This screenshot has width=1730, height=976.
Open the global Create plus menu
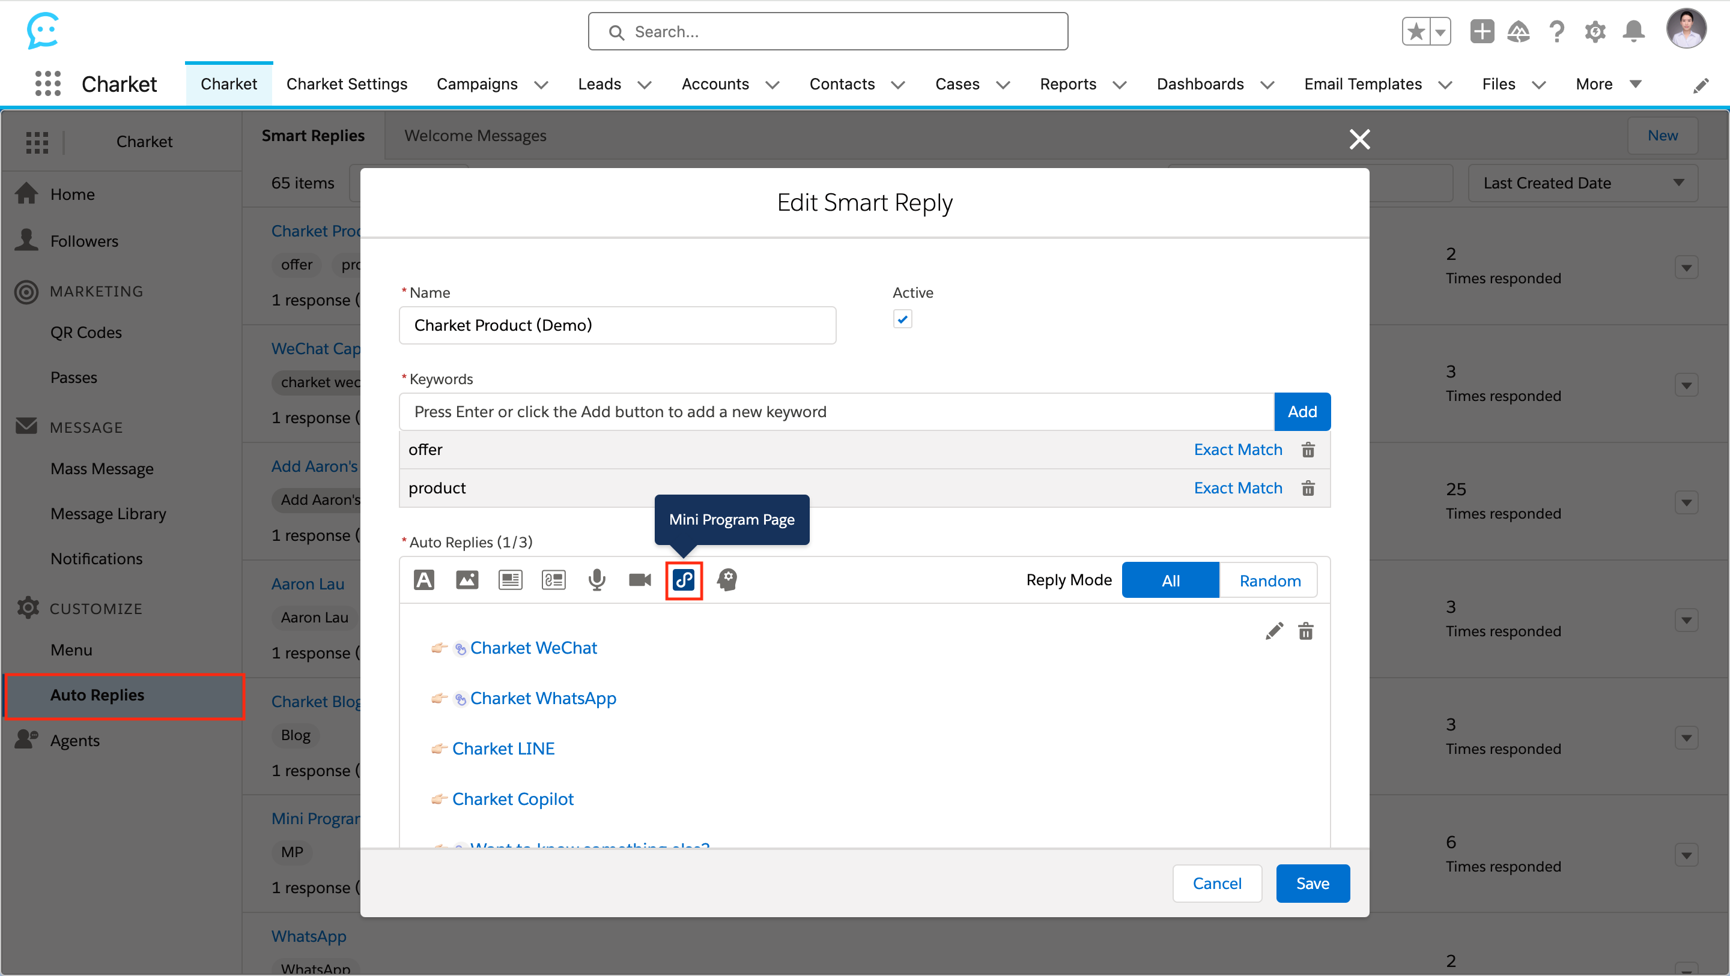(1481, 32)
